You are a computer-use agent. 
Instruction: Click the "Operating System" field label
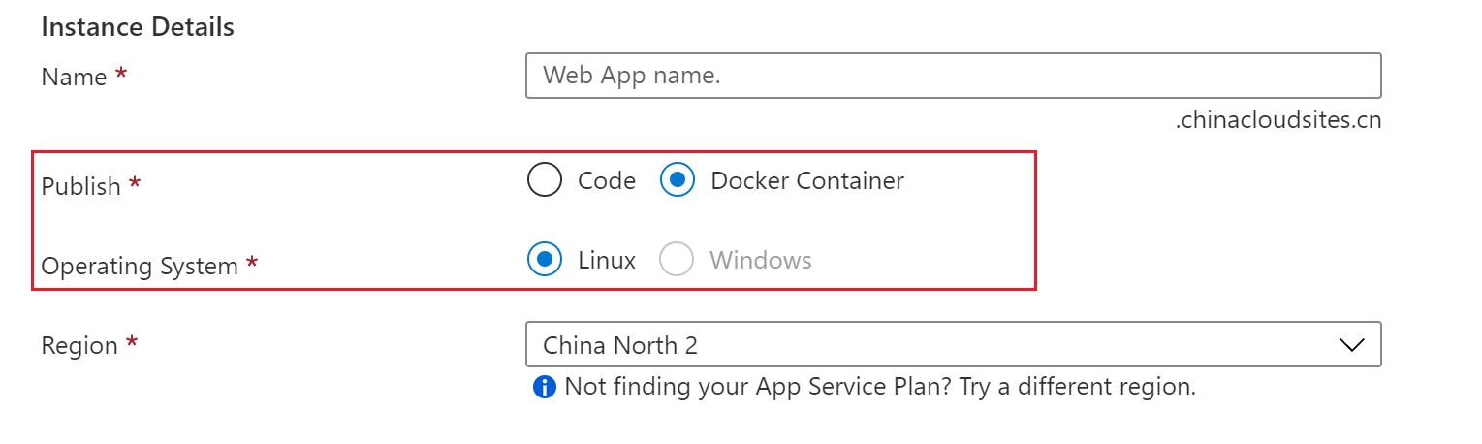coord(140,267)
